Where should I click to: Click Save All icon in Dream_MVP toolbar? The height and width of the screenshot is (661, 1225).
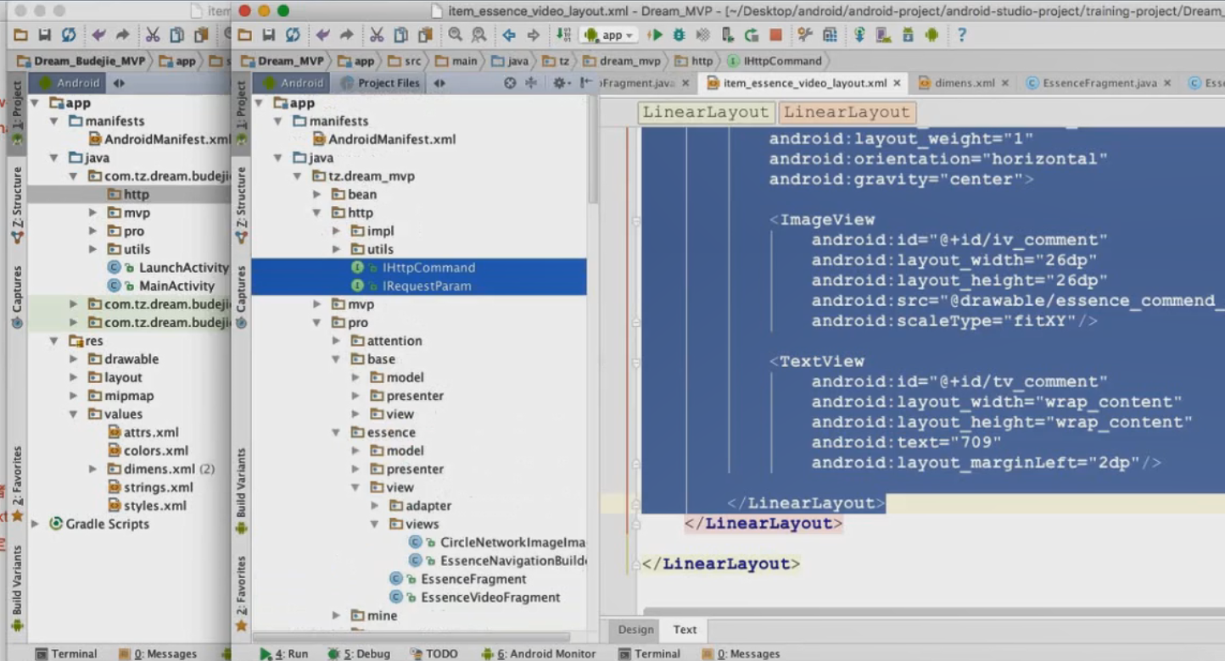(269, 35)
